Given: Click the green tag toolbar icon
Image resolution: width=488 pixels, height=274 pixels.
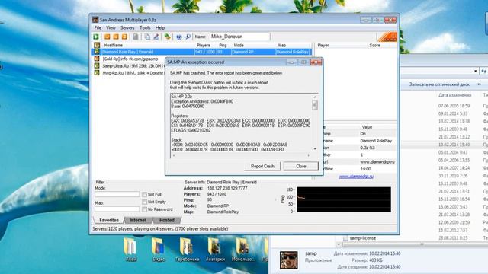Looking at the screenshot, I should 168,37.
